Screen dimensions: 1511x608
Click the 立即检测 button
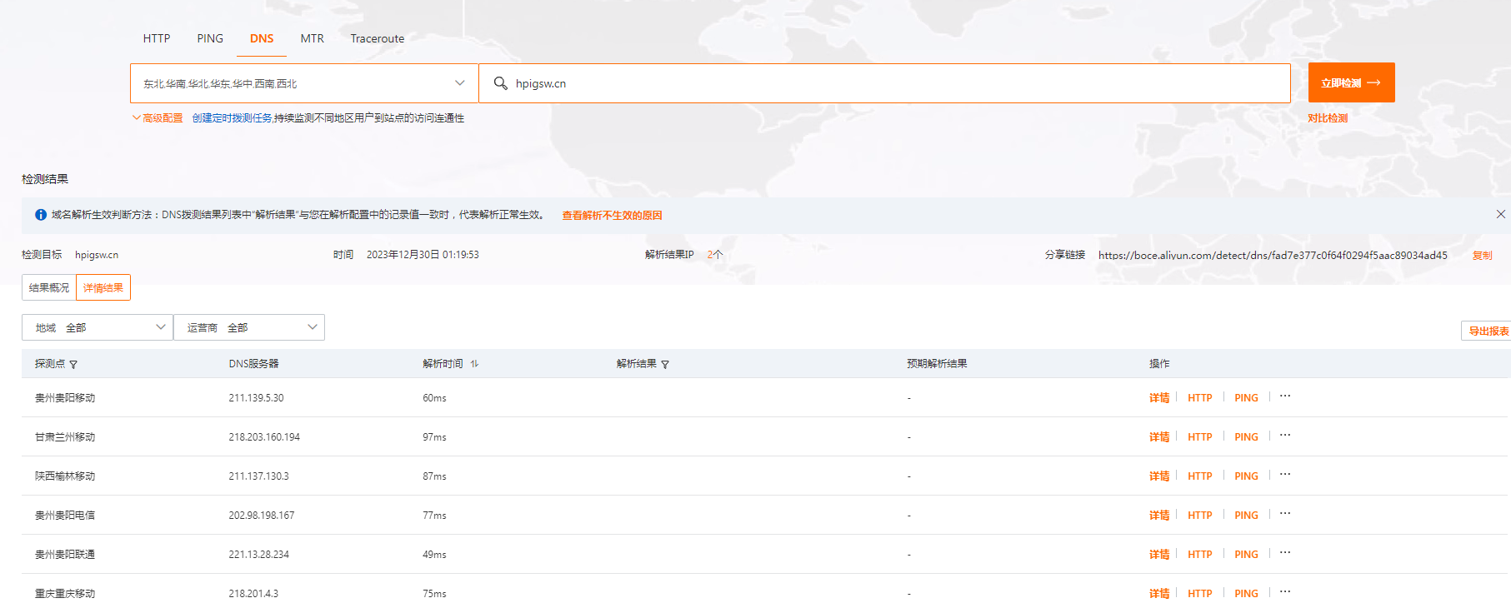[1351, 82]
